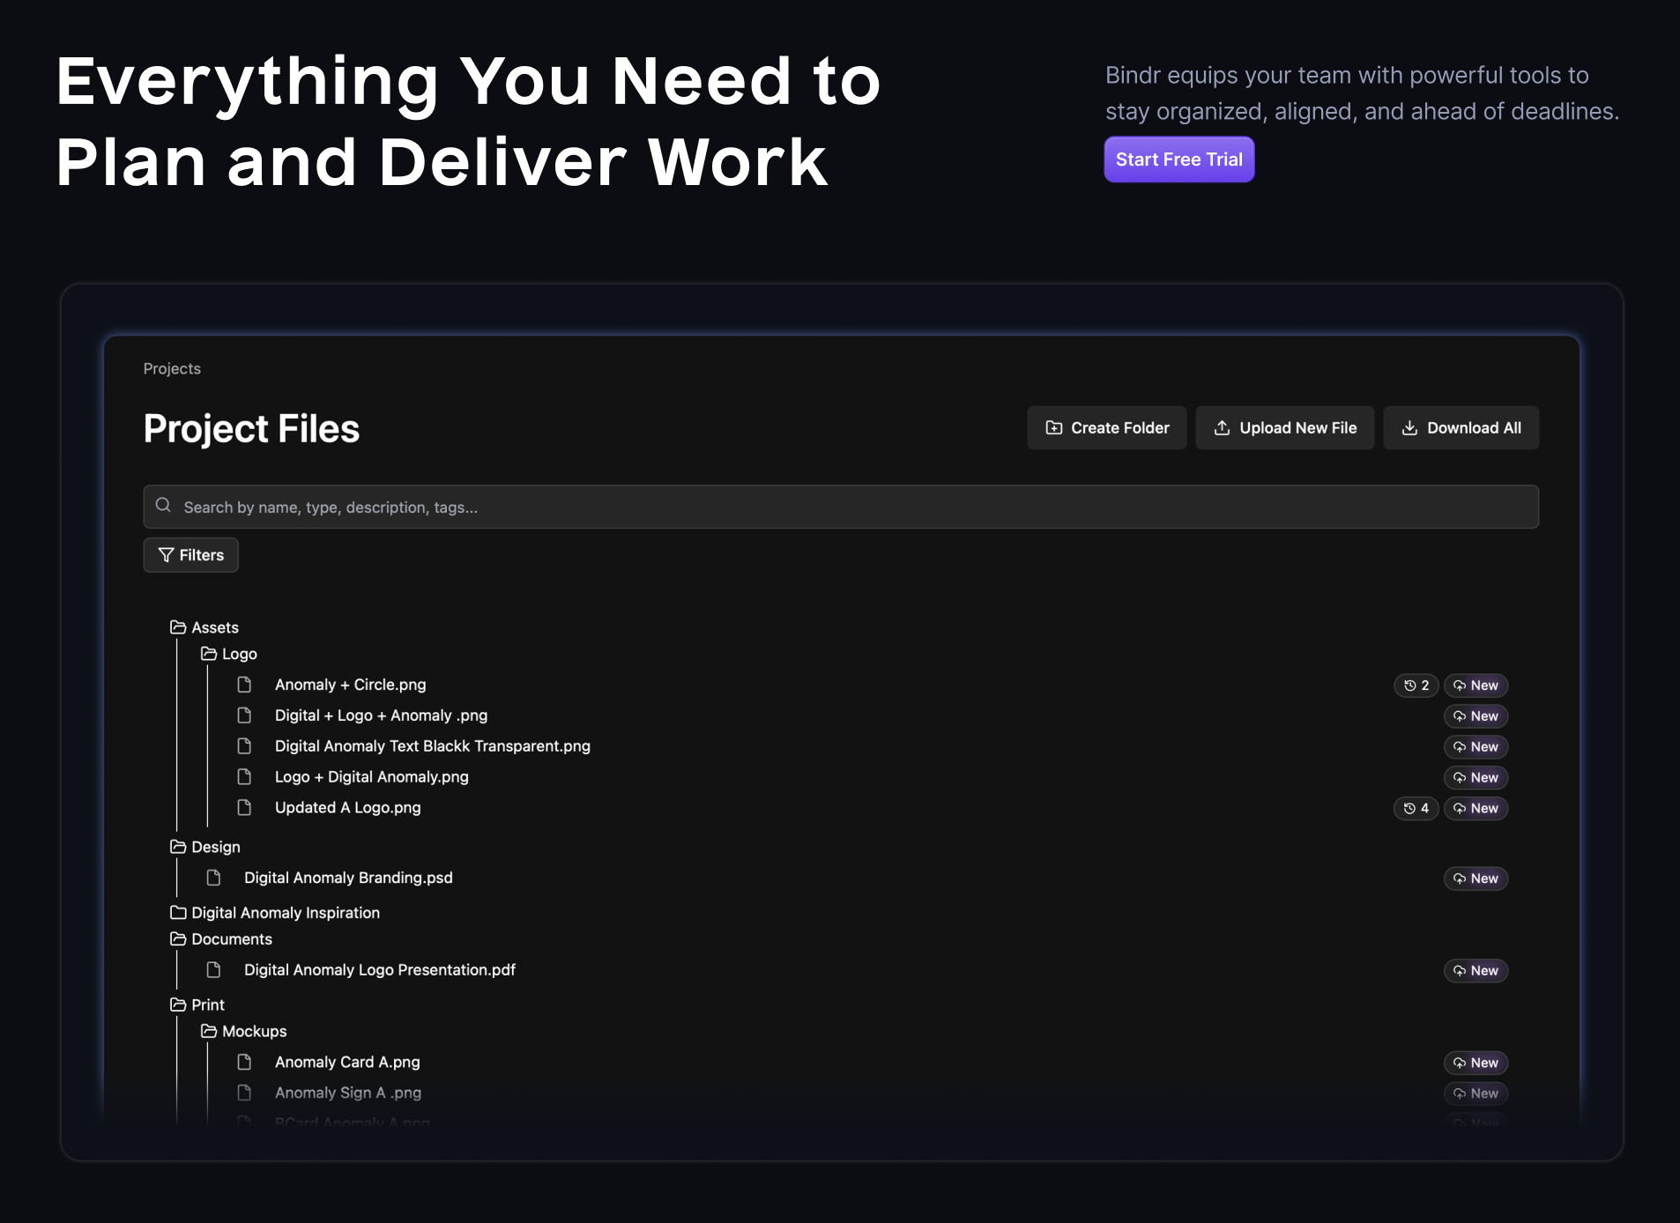Open Digital + Logo + Anomaly .png file
Image resolution: width=1680 pixels, height=1223 pixels.
tap(381, 715)
